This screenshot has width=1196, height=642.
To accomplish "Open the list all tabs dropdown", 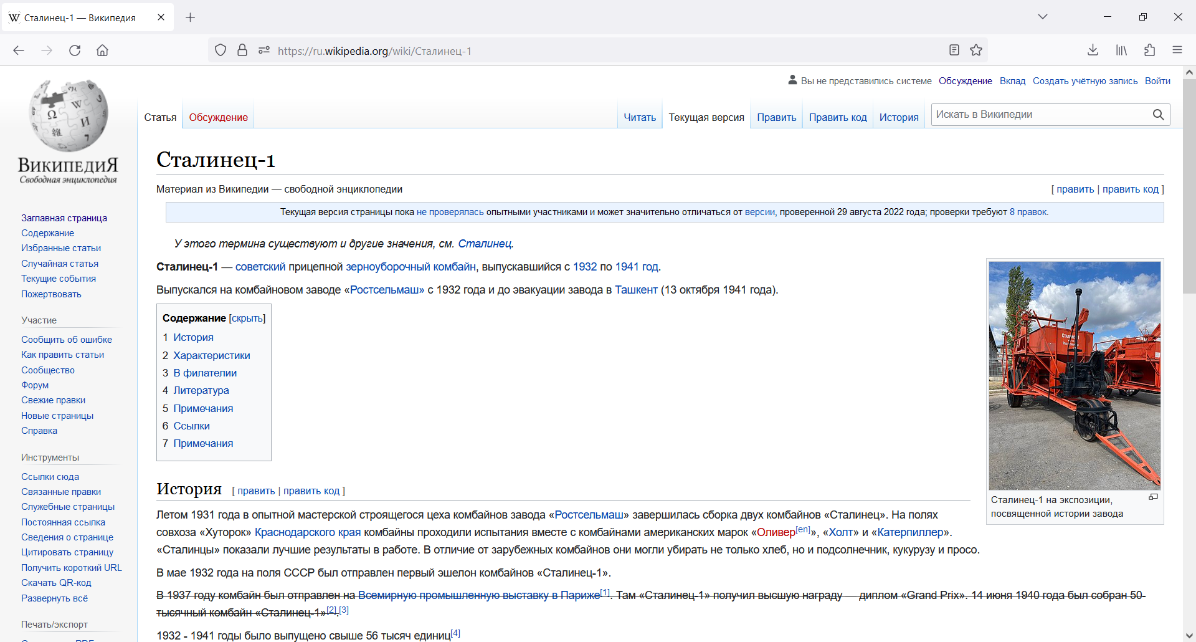I will pyautogui.click(x=1042, y=17).
